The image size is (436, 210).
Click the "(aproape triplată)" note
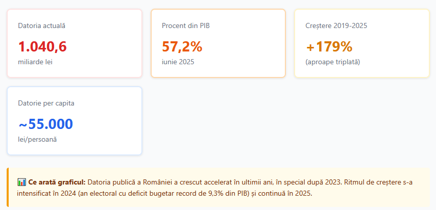333,62
